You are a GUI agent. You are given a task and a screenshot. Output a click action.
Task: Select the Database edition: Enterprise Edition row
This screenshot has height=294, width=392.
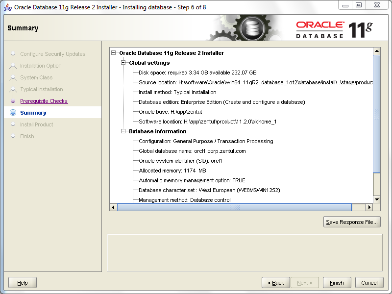pos(222,102)
